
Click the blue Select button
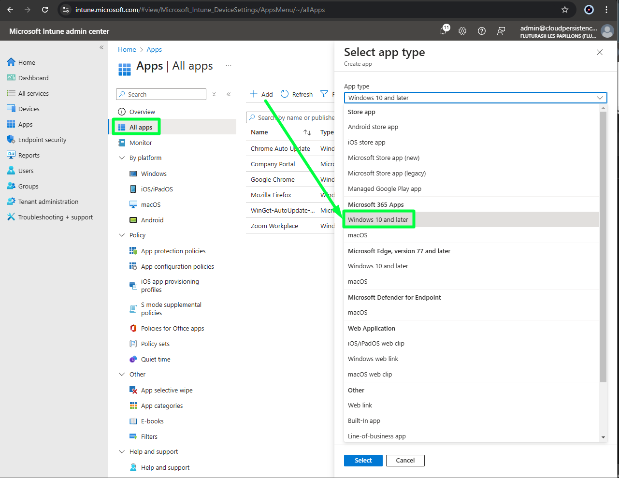coord(363,461)
